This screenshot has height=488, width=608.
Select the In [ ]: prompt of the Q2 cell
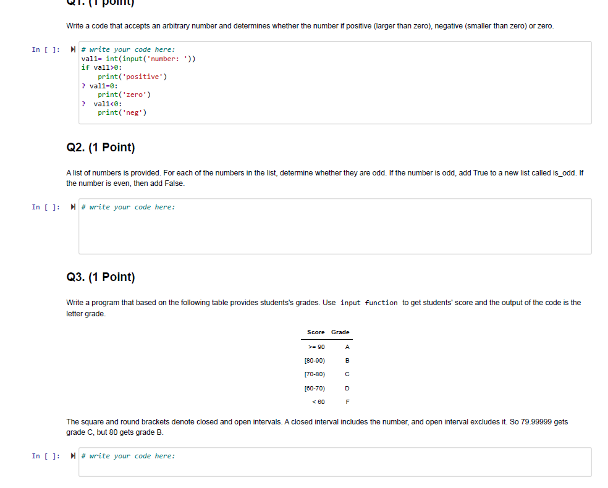(x=46, y=206)
